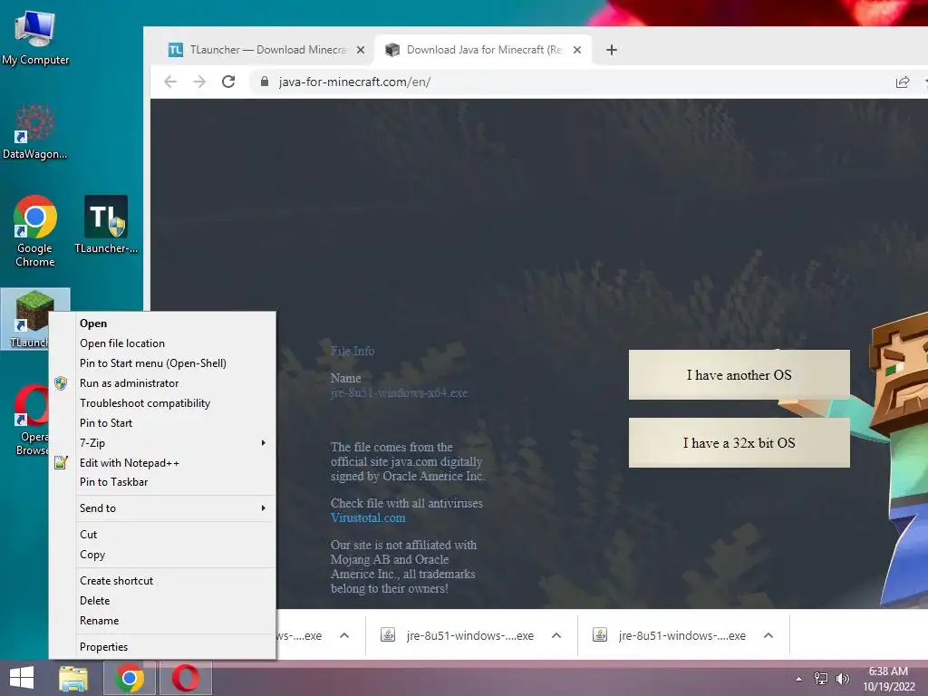Expand options for partially hidden download
This screenshot has width=928, height=696.
(x=344, y=635)
